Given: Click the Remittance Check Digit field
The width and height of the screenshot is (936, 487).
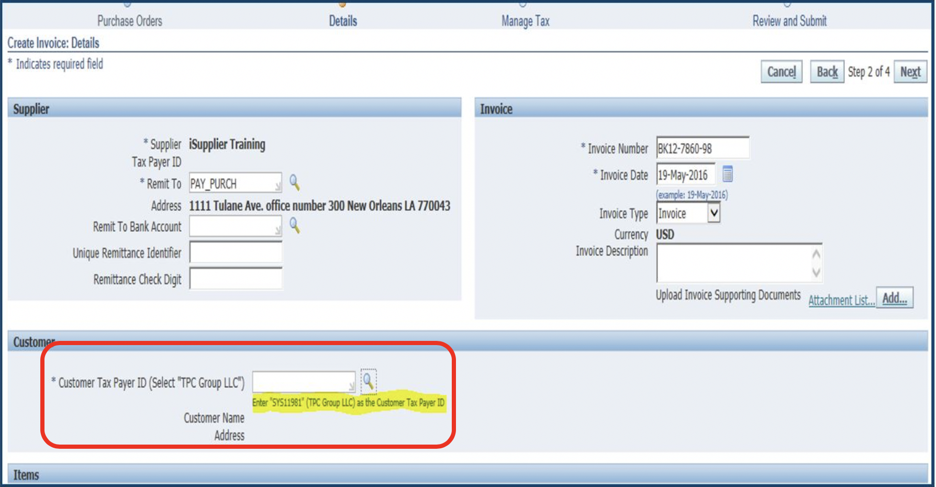Looking at the screenshot, I should [236, 279].
